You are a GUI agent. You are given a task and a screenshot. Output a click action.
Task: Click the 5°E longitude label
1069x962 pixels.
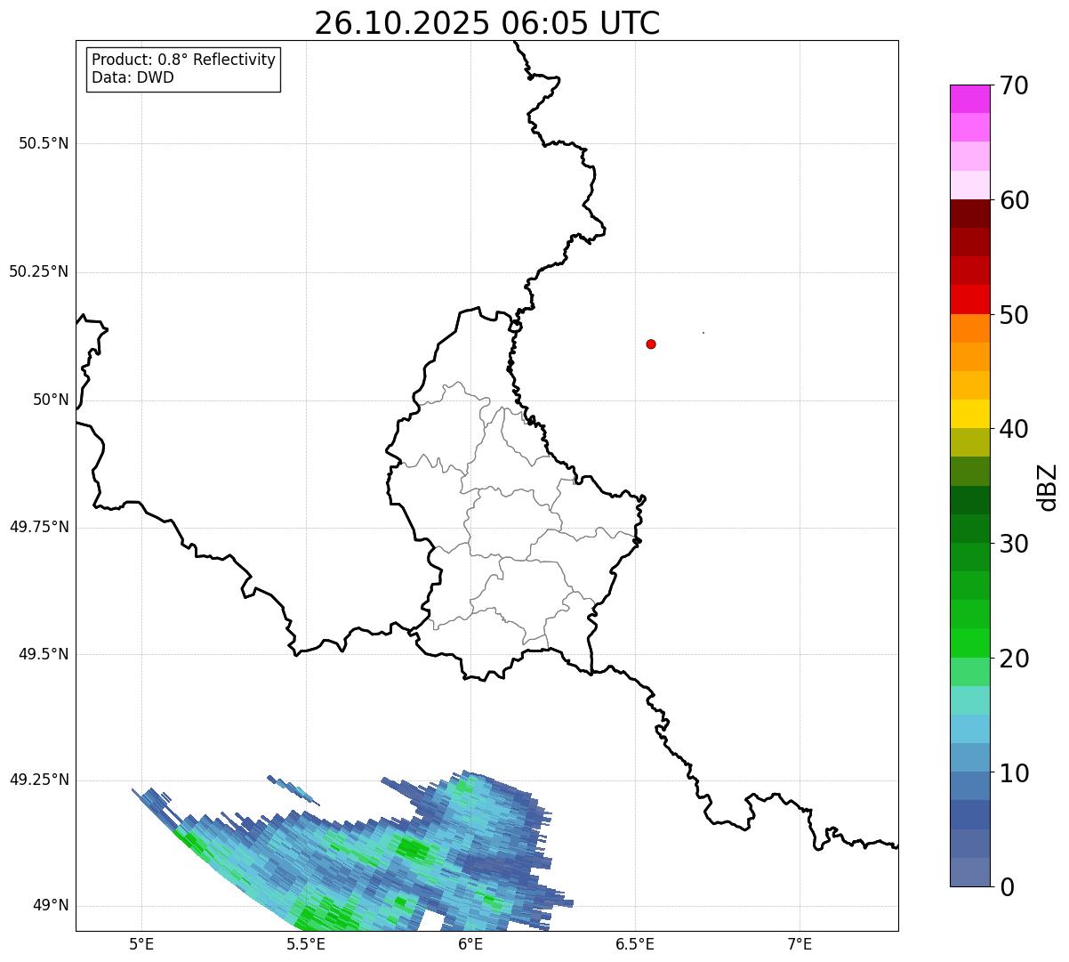(141, 944)
